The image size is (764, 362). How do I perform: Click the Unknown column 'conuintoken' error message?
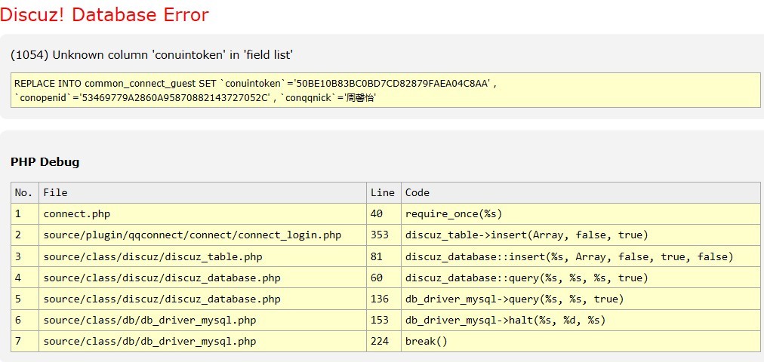pyautogui.click(x=152, y=55)
